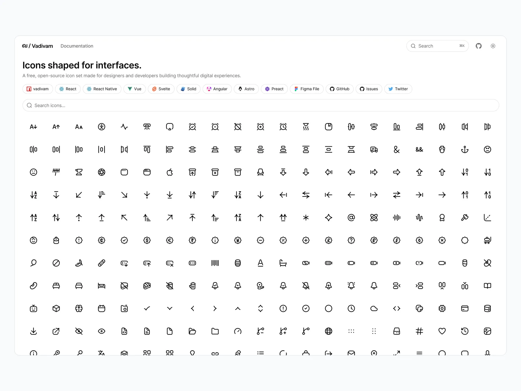Go to Vadivam home logo
The width and height of the screenshot is (521, 391).
pos(37,46)
